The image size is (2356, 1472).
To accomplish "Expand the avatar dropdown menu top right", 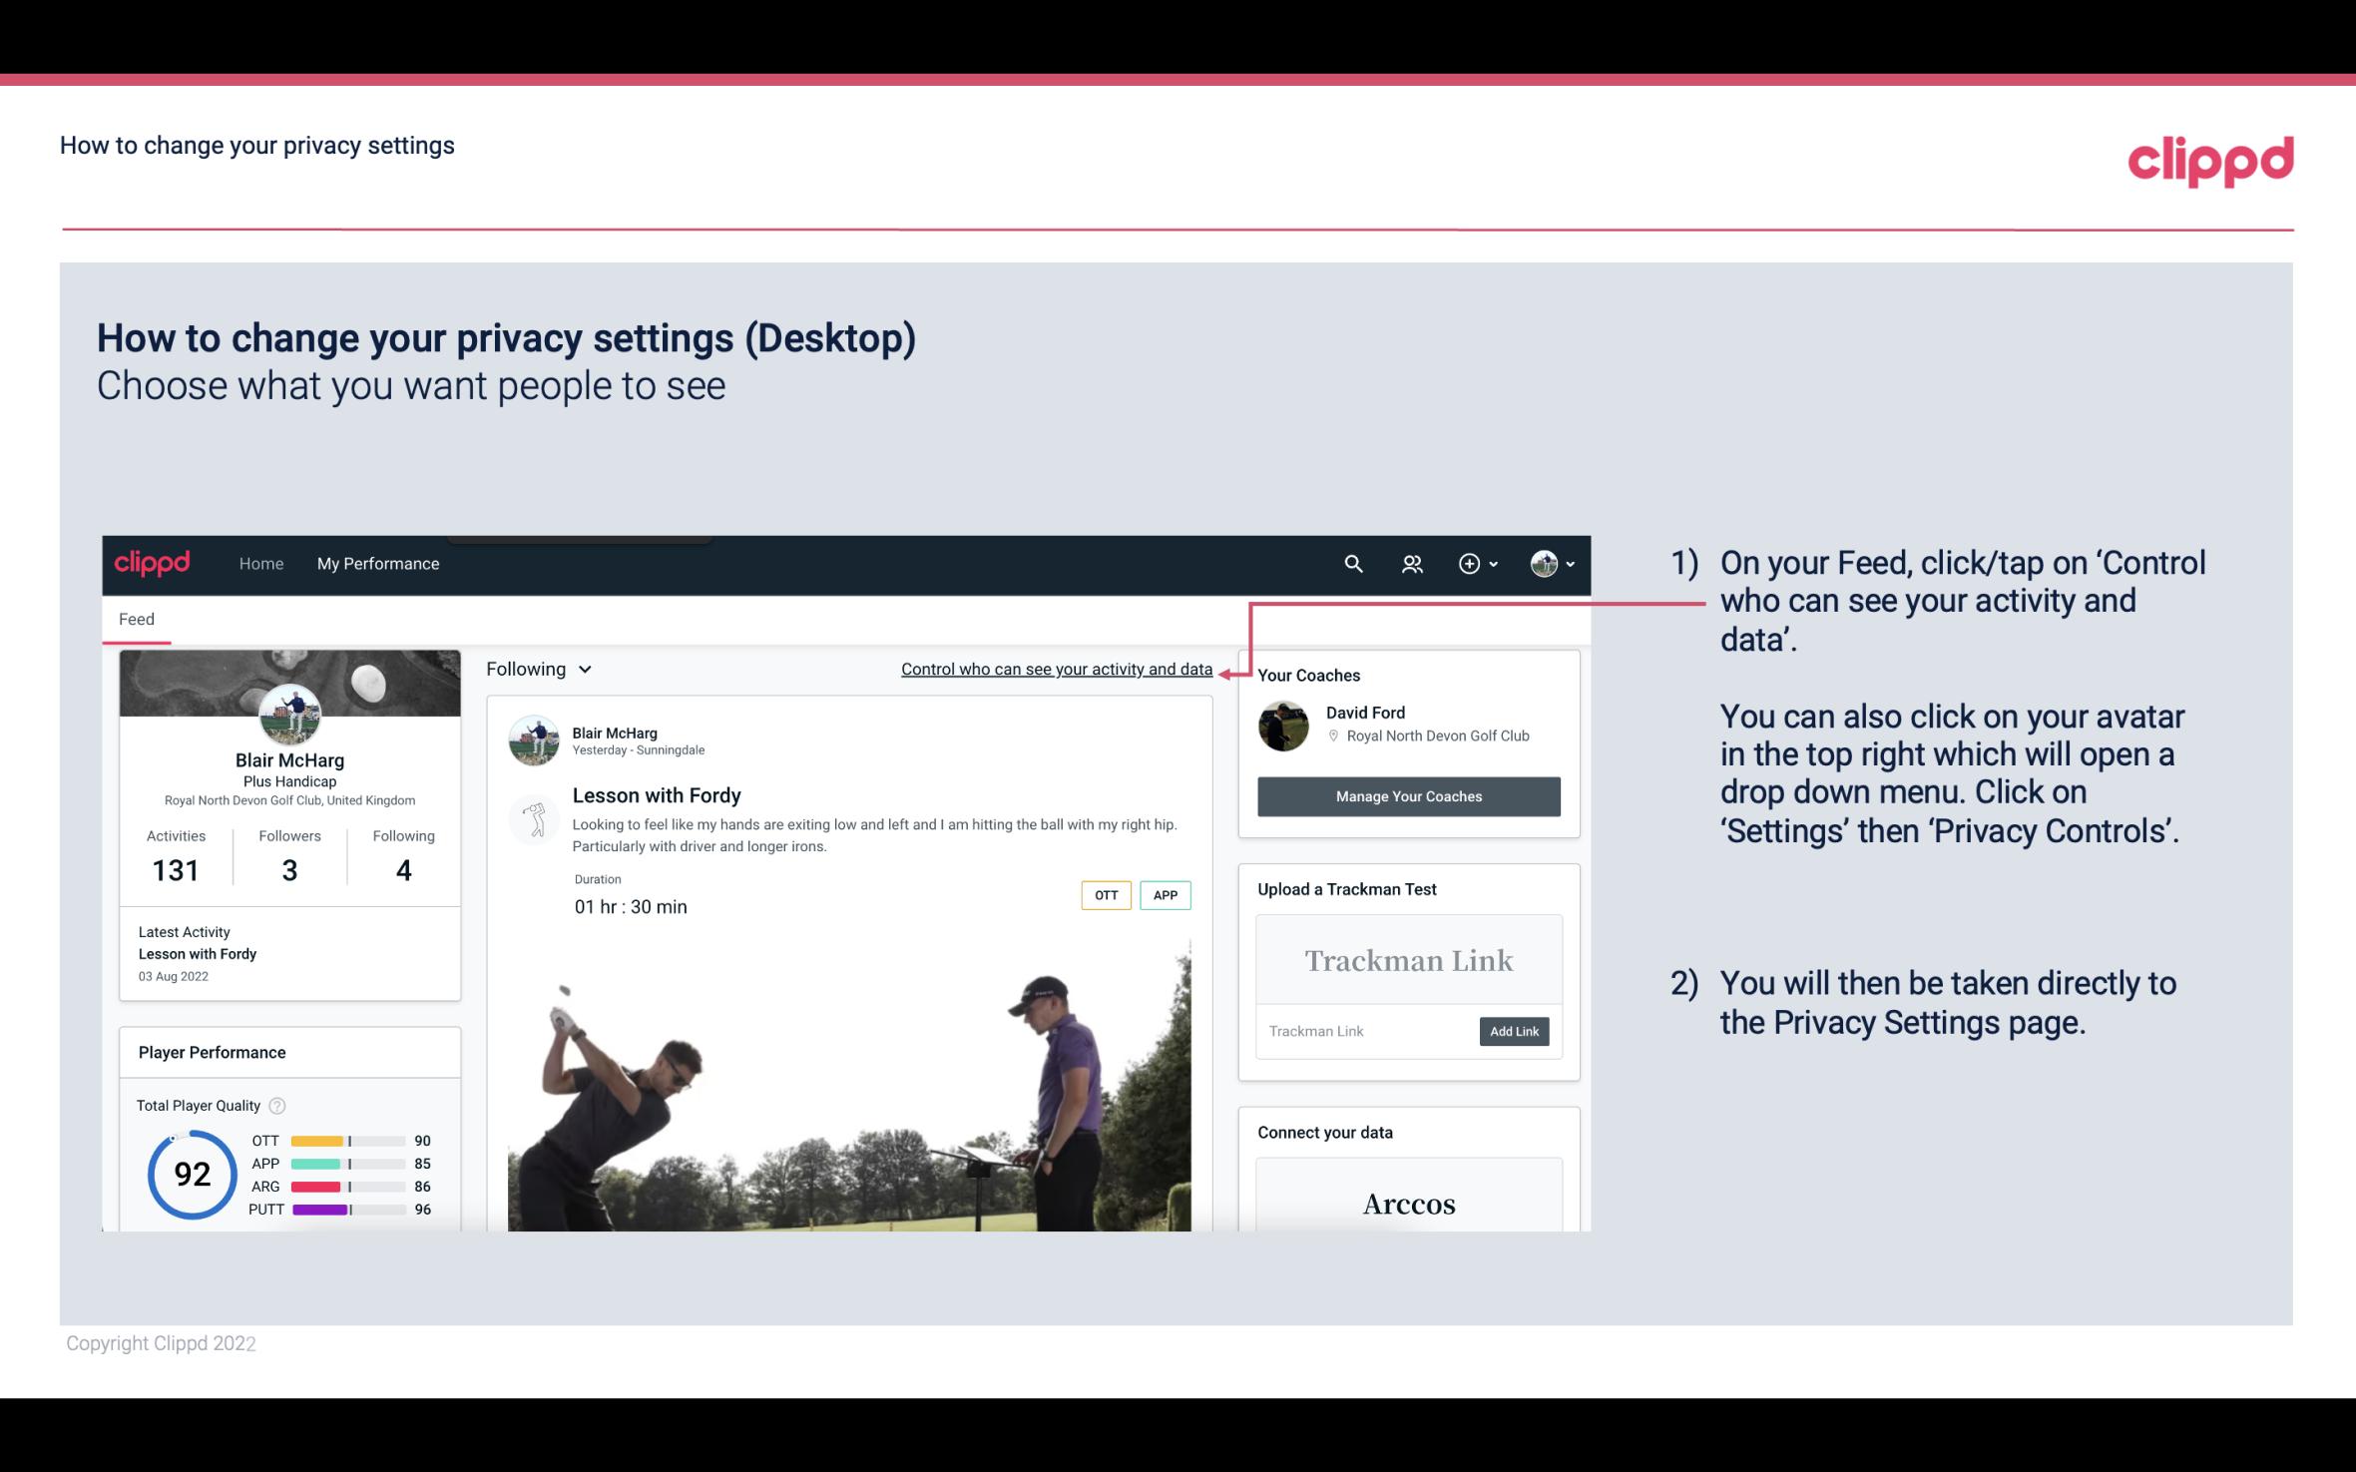I will tap(1551, 561).
